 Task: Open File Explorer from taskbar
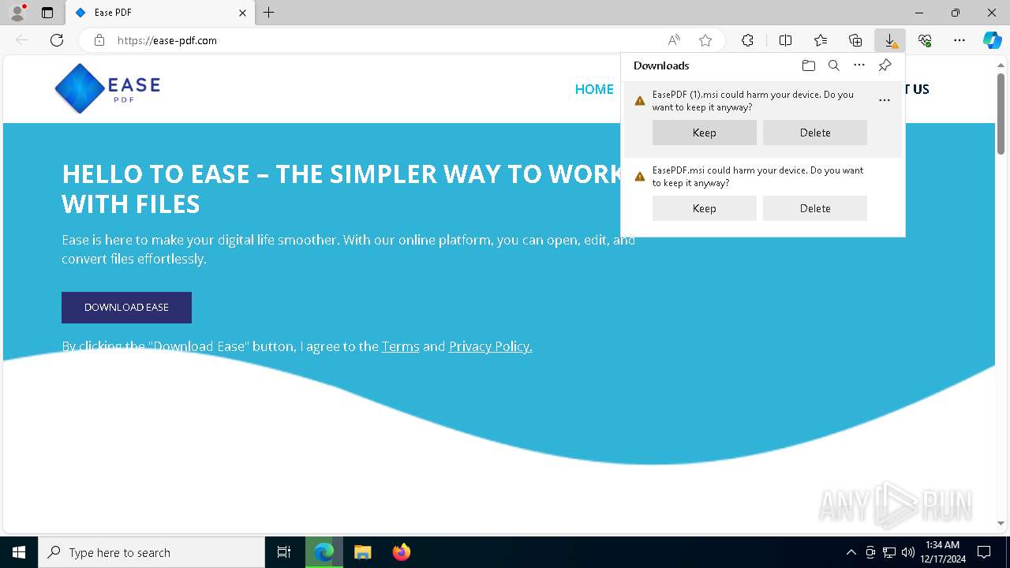pyautogui.click(x=362, y=552)
